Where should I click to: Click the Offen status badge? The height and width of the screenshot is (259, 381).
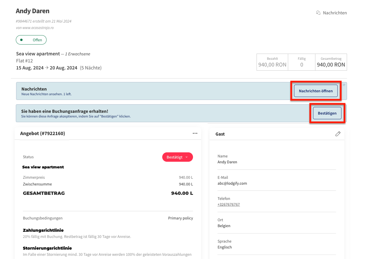[x=31, y=40]
